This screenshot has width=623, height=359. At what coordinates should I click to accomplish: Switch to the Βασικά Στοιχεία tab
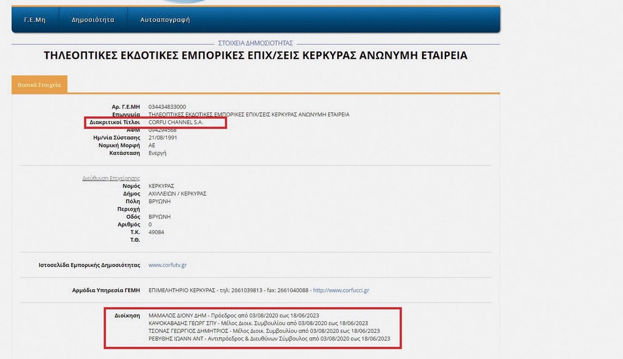[40, 84]
